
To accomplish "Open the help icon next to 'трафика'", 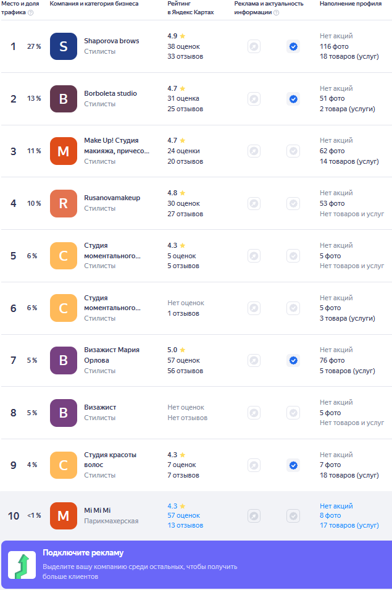I will coord(31,12).
